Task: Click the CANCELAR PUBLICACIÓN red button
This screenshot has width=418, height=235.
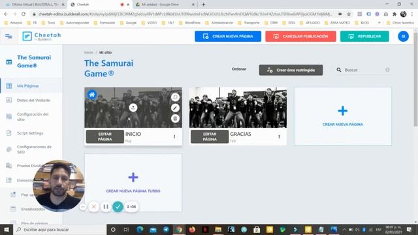Action: [300, 37]
